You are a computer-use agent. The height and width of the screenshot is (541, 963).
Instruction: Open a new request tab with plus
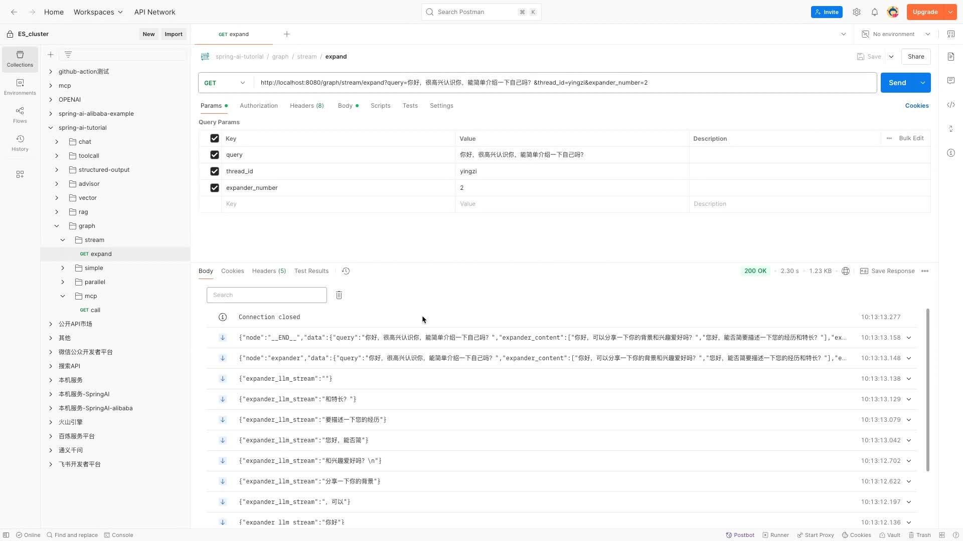tap(287, 34)
